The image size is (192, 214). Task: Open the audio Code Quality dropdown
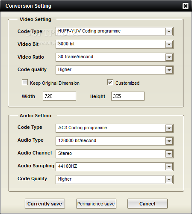click(x=169, y=180)
